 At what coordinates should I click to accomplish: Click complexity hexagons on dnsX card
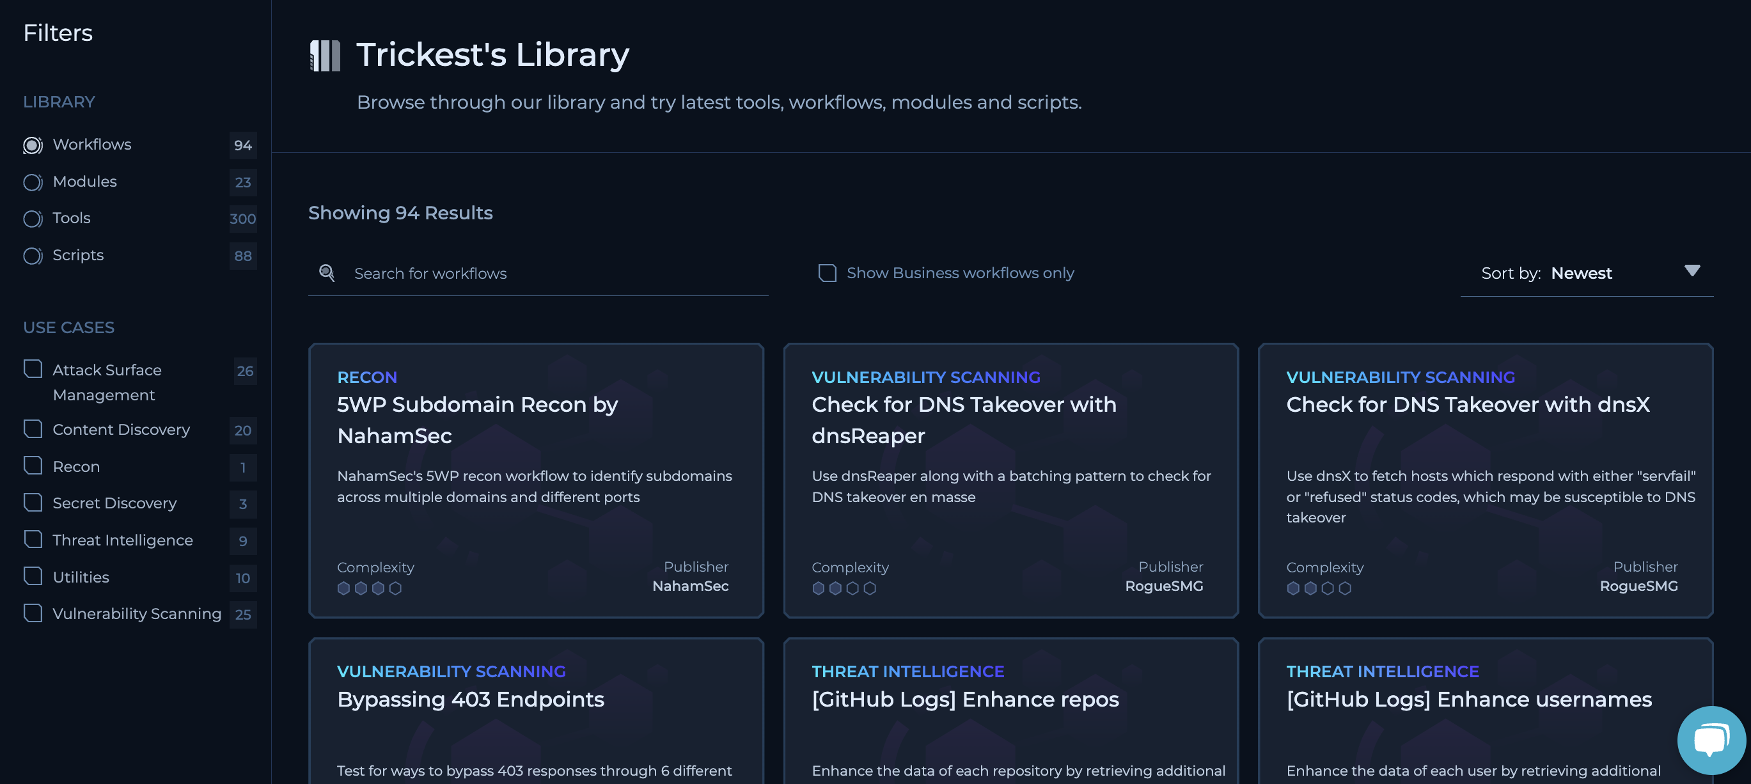tap(1318, 588)
